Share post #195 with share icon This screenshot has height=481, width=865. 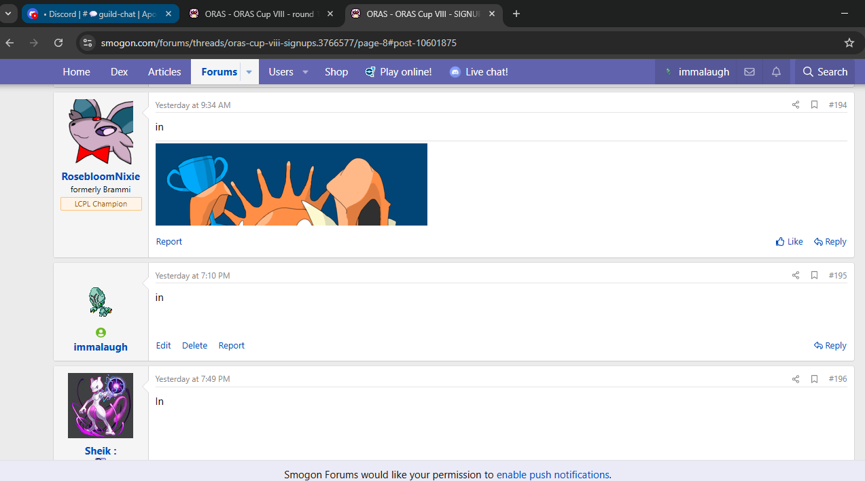[x=796, y=275]
